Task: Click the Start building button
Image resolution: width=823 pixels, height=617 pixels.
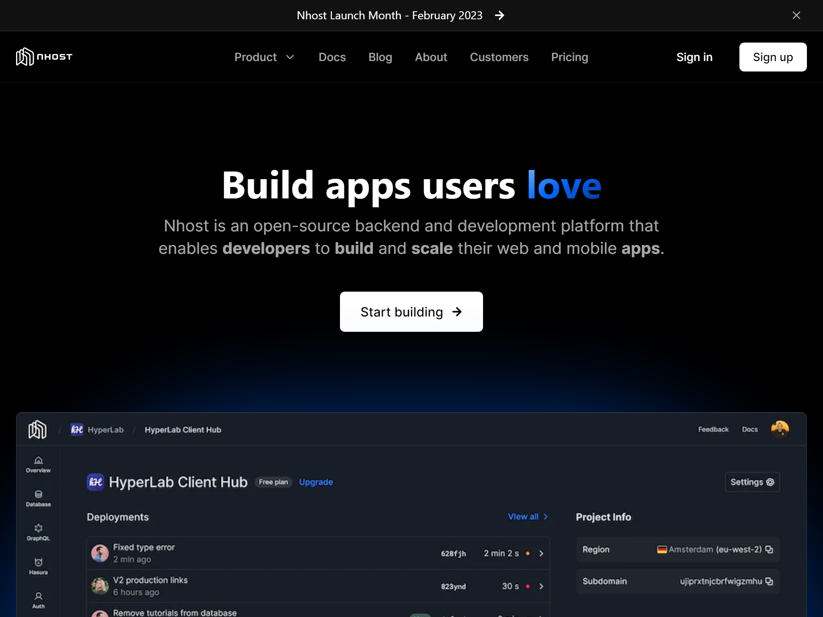Action: [411, 311]
